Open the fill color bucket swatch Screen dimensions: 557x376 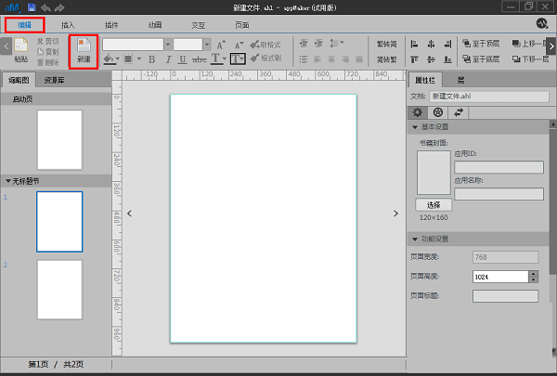[x=109, y=59]
